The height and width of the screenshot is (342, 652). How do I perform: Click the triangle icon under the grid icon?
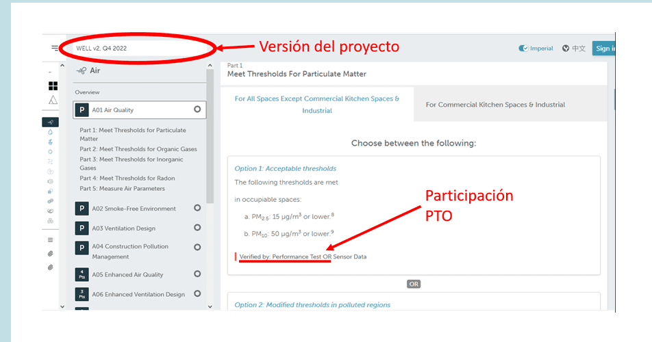coord(53,100)
